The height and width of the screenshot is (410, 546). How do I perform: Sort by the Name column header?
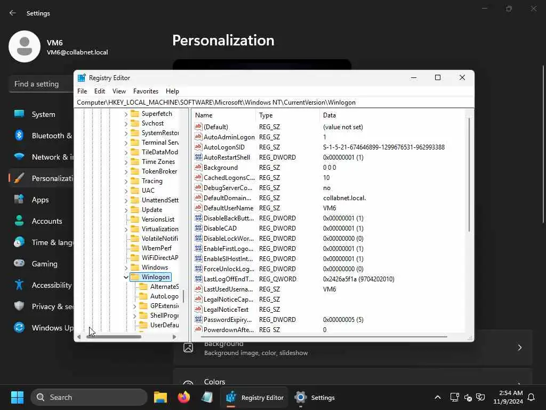click(224, 115)
